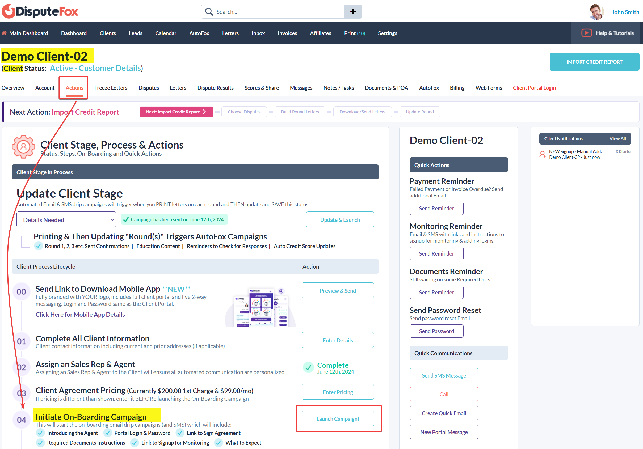
Task: Click the new signup notification user icon
Action: (543, 154)
